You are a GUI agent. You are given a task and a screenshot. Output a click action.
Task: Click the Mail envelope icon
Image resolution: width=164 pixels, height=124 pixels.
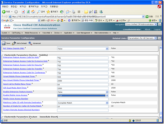[67, 12]
